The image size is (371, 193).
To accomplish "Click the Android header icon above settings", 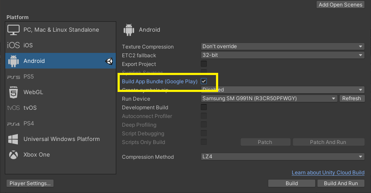I will pyautogui.click(x=129, y=30).
